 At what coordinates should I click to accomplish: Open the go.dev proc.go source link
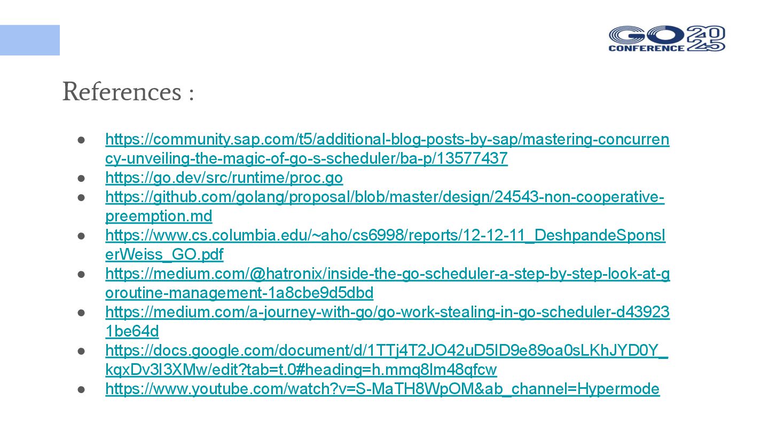[x=224, y=178]
